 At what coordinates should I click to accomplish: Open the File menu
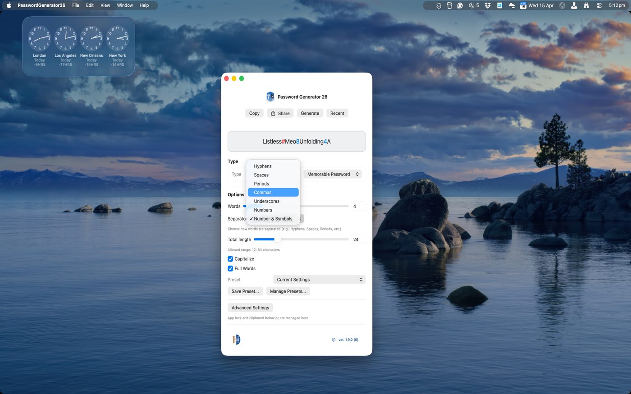tap(76, 5)
